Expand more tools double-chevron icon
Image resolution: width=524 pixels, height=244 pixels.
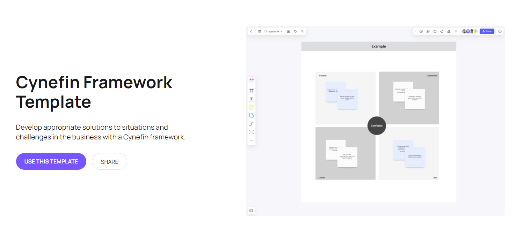(456, 31)
